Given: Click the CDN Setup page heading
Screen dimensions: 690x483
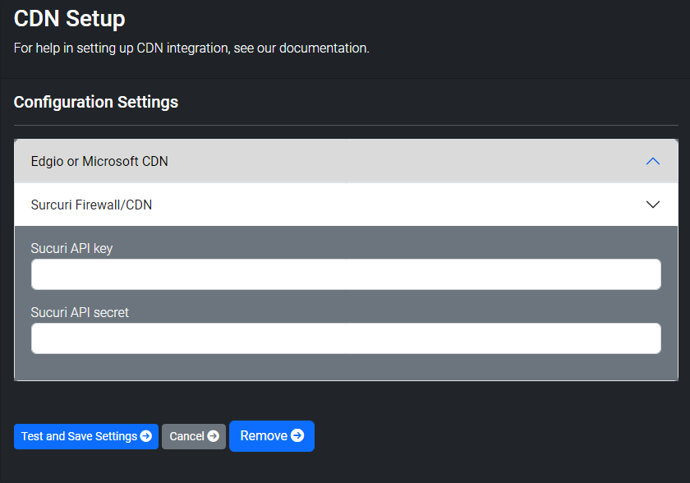Looking at the screenshot, I should pos(70,19).
